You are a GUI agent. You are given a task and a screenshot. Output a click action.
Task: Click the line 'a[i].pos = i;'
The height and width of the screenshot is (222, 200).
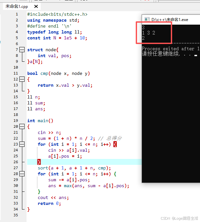tap(65, 156)
